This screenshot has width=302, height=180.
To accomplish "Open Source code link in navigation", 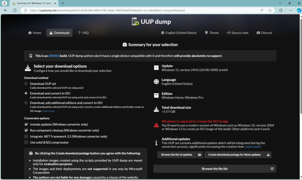I will [x=237, y=33].
